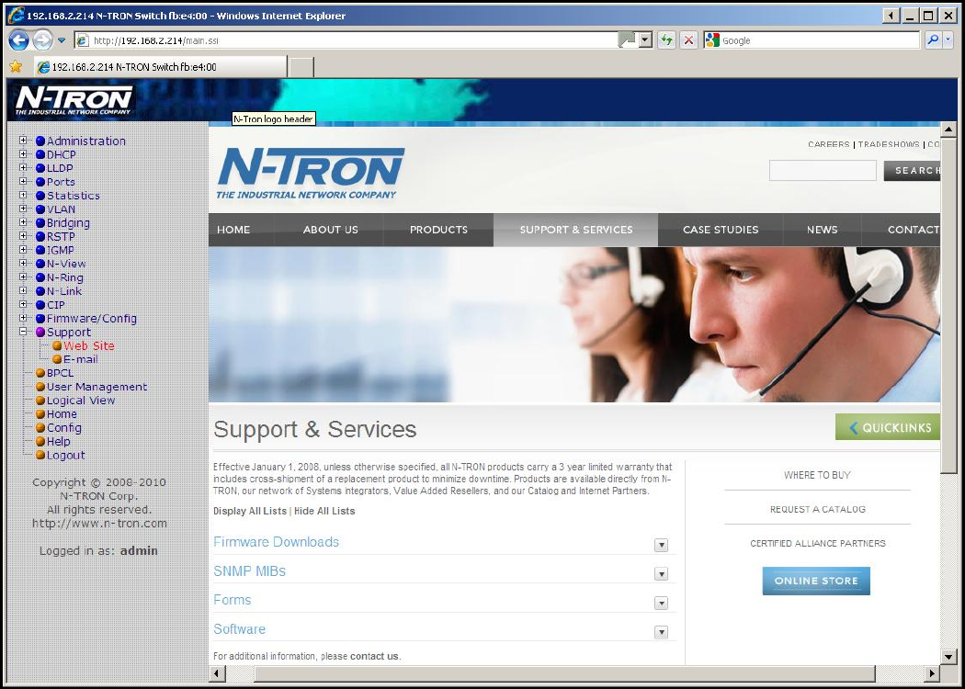Click the website search text field
The height and width of the screenshot is (689, 965).
[x=823, y=170]
